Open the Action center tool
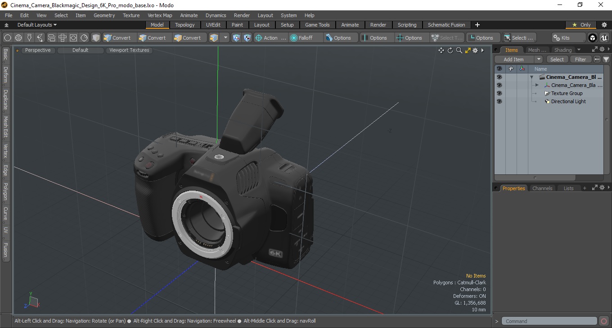Viewport: 612px width, 328px height. click(270, 38)
